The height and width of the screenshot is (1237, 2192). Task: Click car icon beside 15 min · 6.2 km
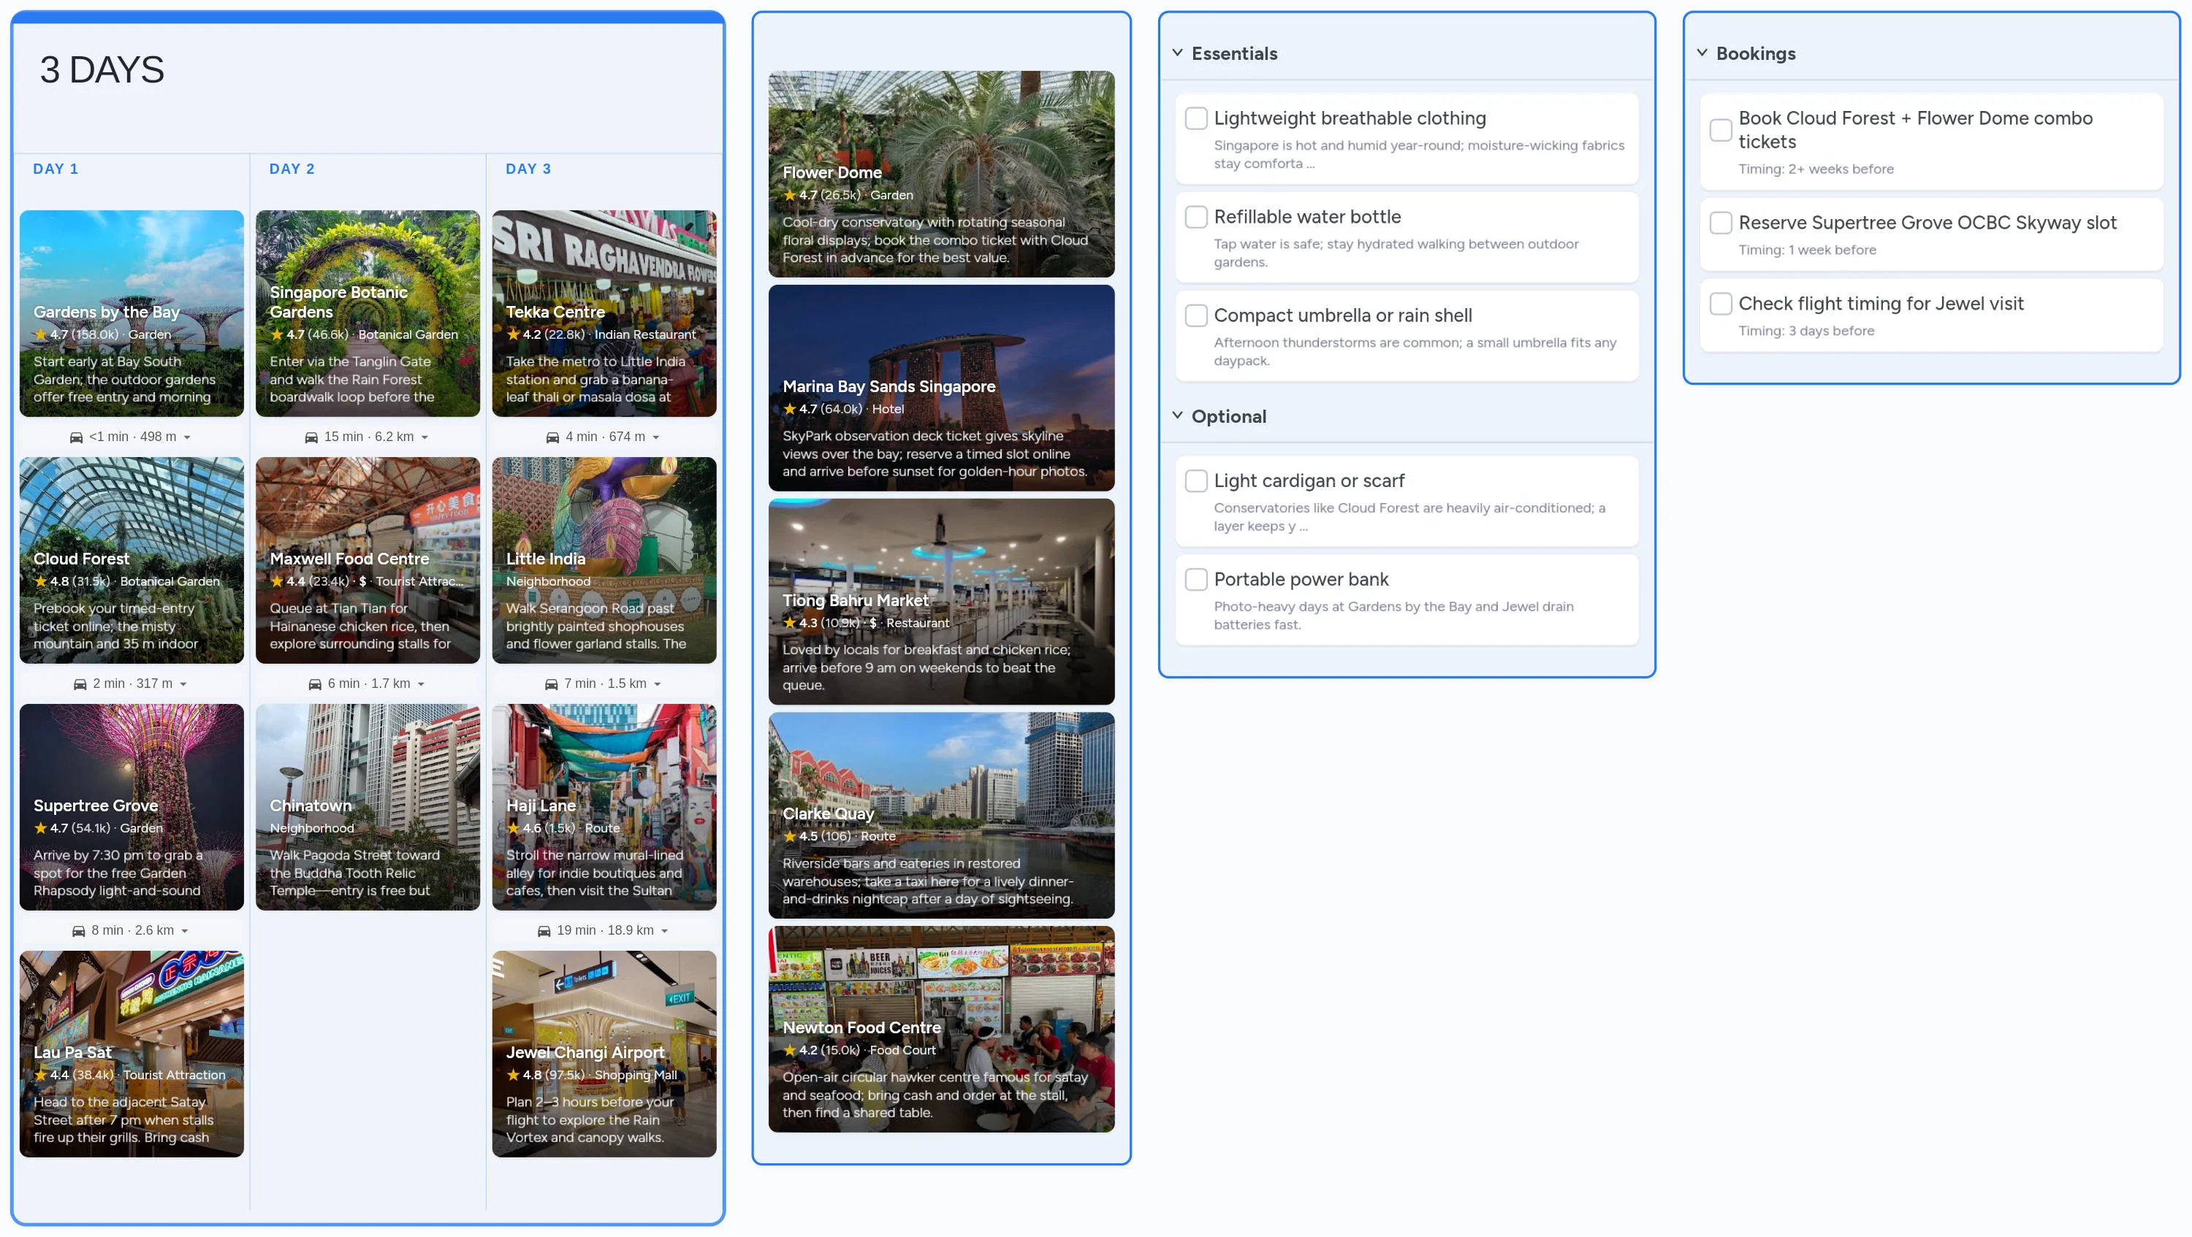tap(311, 437)
